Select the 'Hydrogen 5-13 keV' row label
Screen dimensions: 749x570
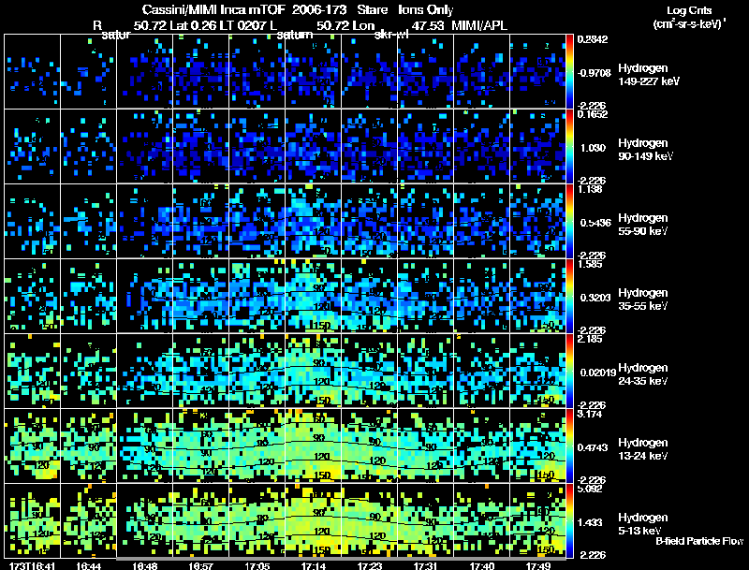643,524
